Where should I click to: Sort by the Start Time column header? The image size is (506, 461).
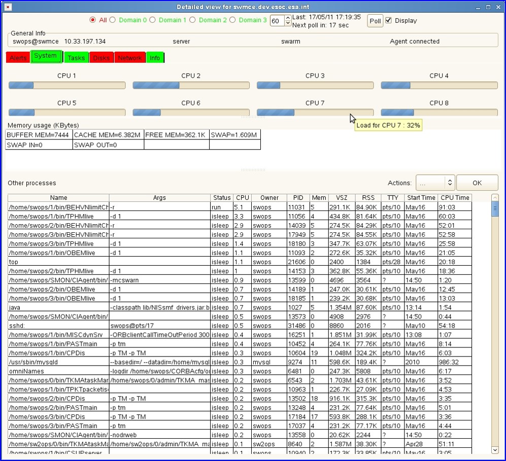(421, 198)
